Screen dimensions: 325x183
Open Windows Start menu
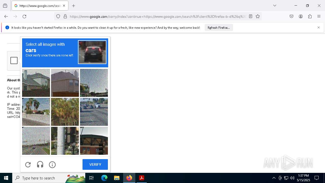click(x=6, y=178)
